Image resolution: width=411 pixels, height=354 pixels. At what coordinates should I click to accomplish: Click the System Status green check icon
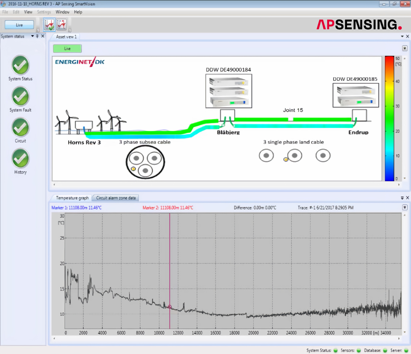pyautogui.click(x=20, y=65)
